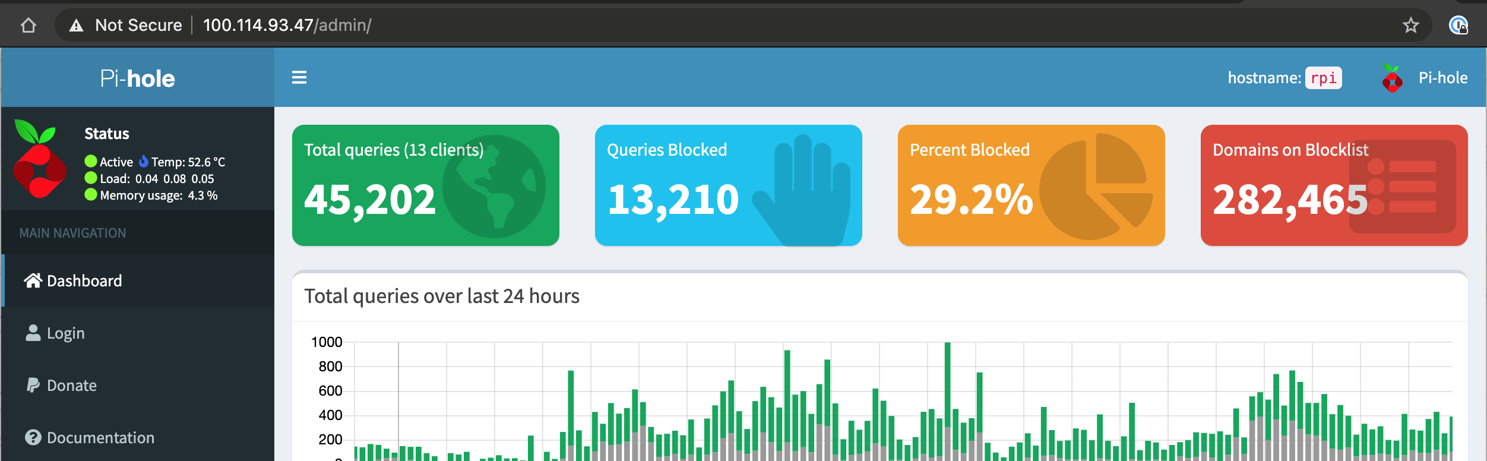Click the Memory usage: 4.3 % text

point(159,195)
